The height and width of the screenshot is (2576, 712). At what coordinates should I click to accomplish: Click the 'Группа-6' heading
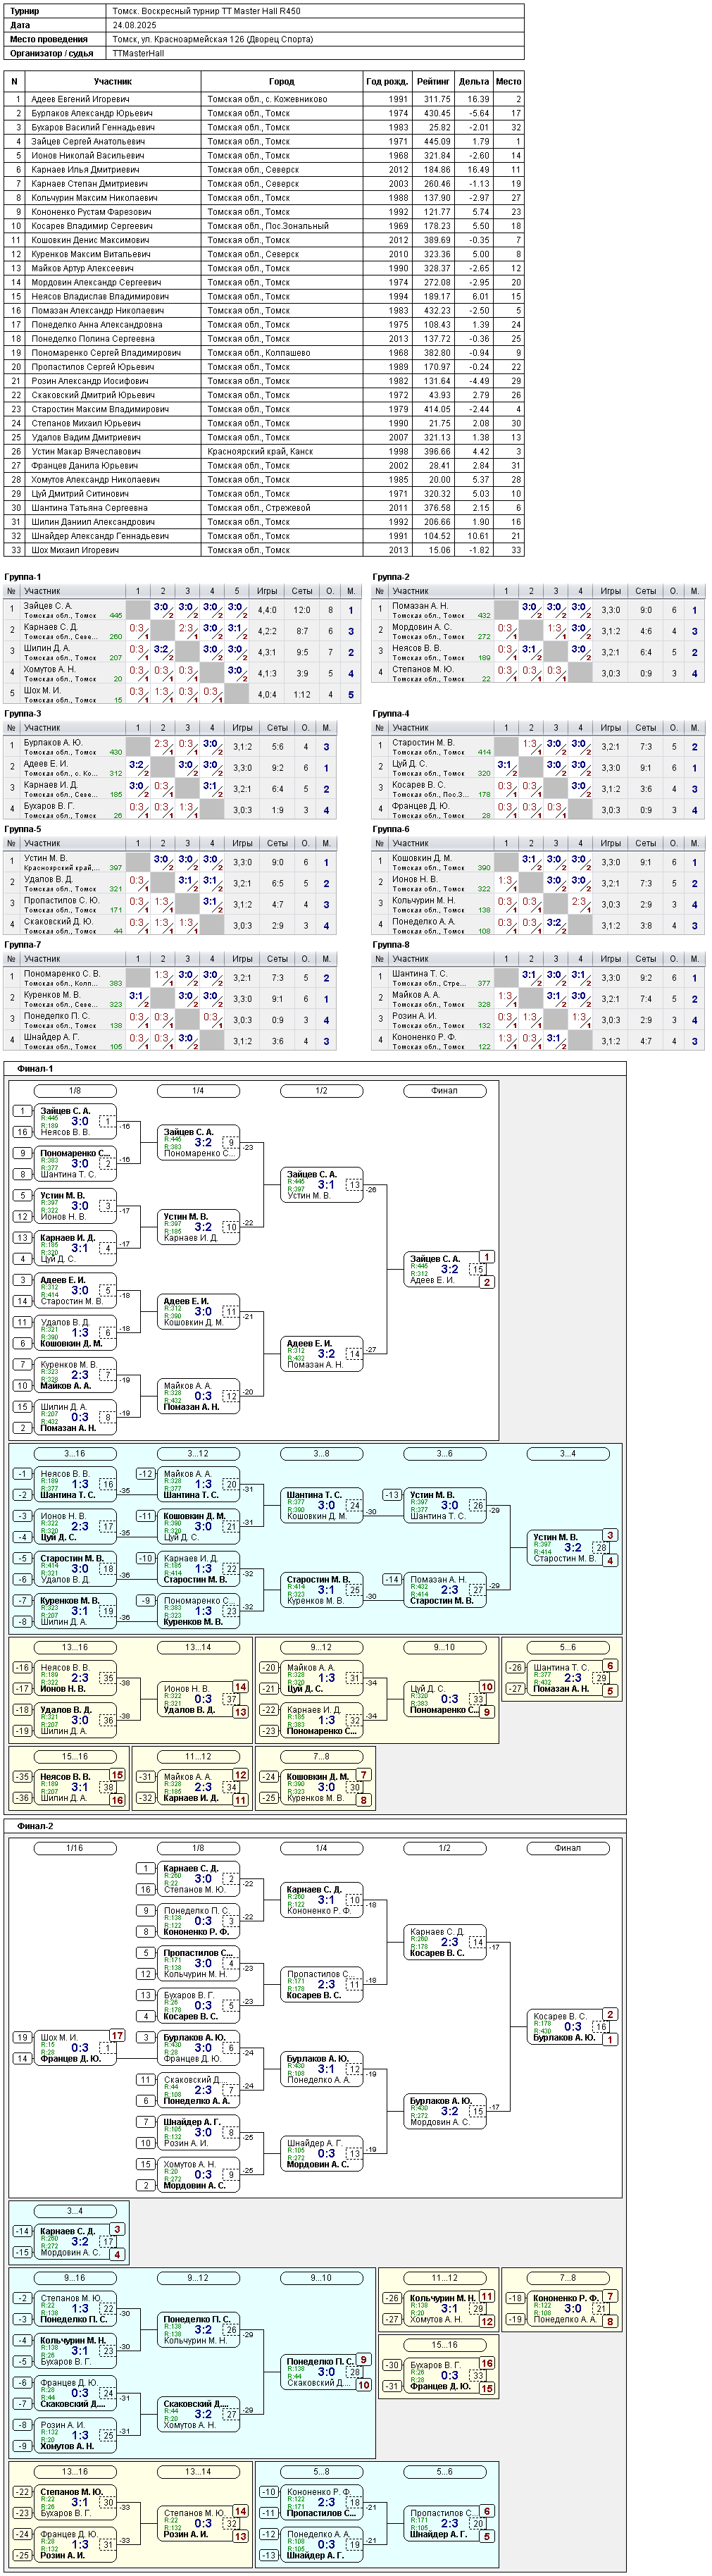(391, 829)
